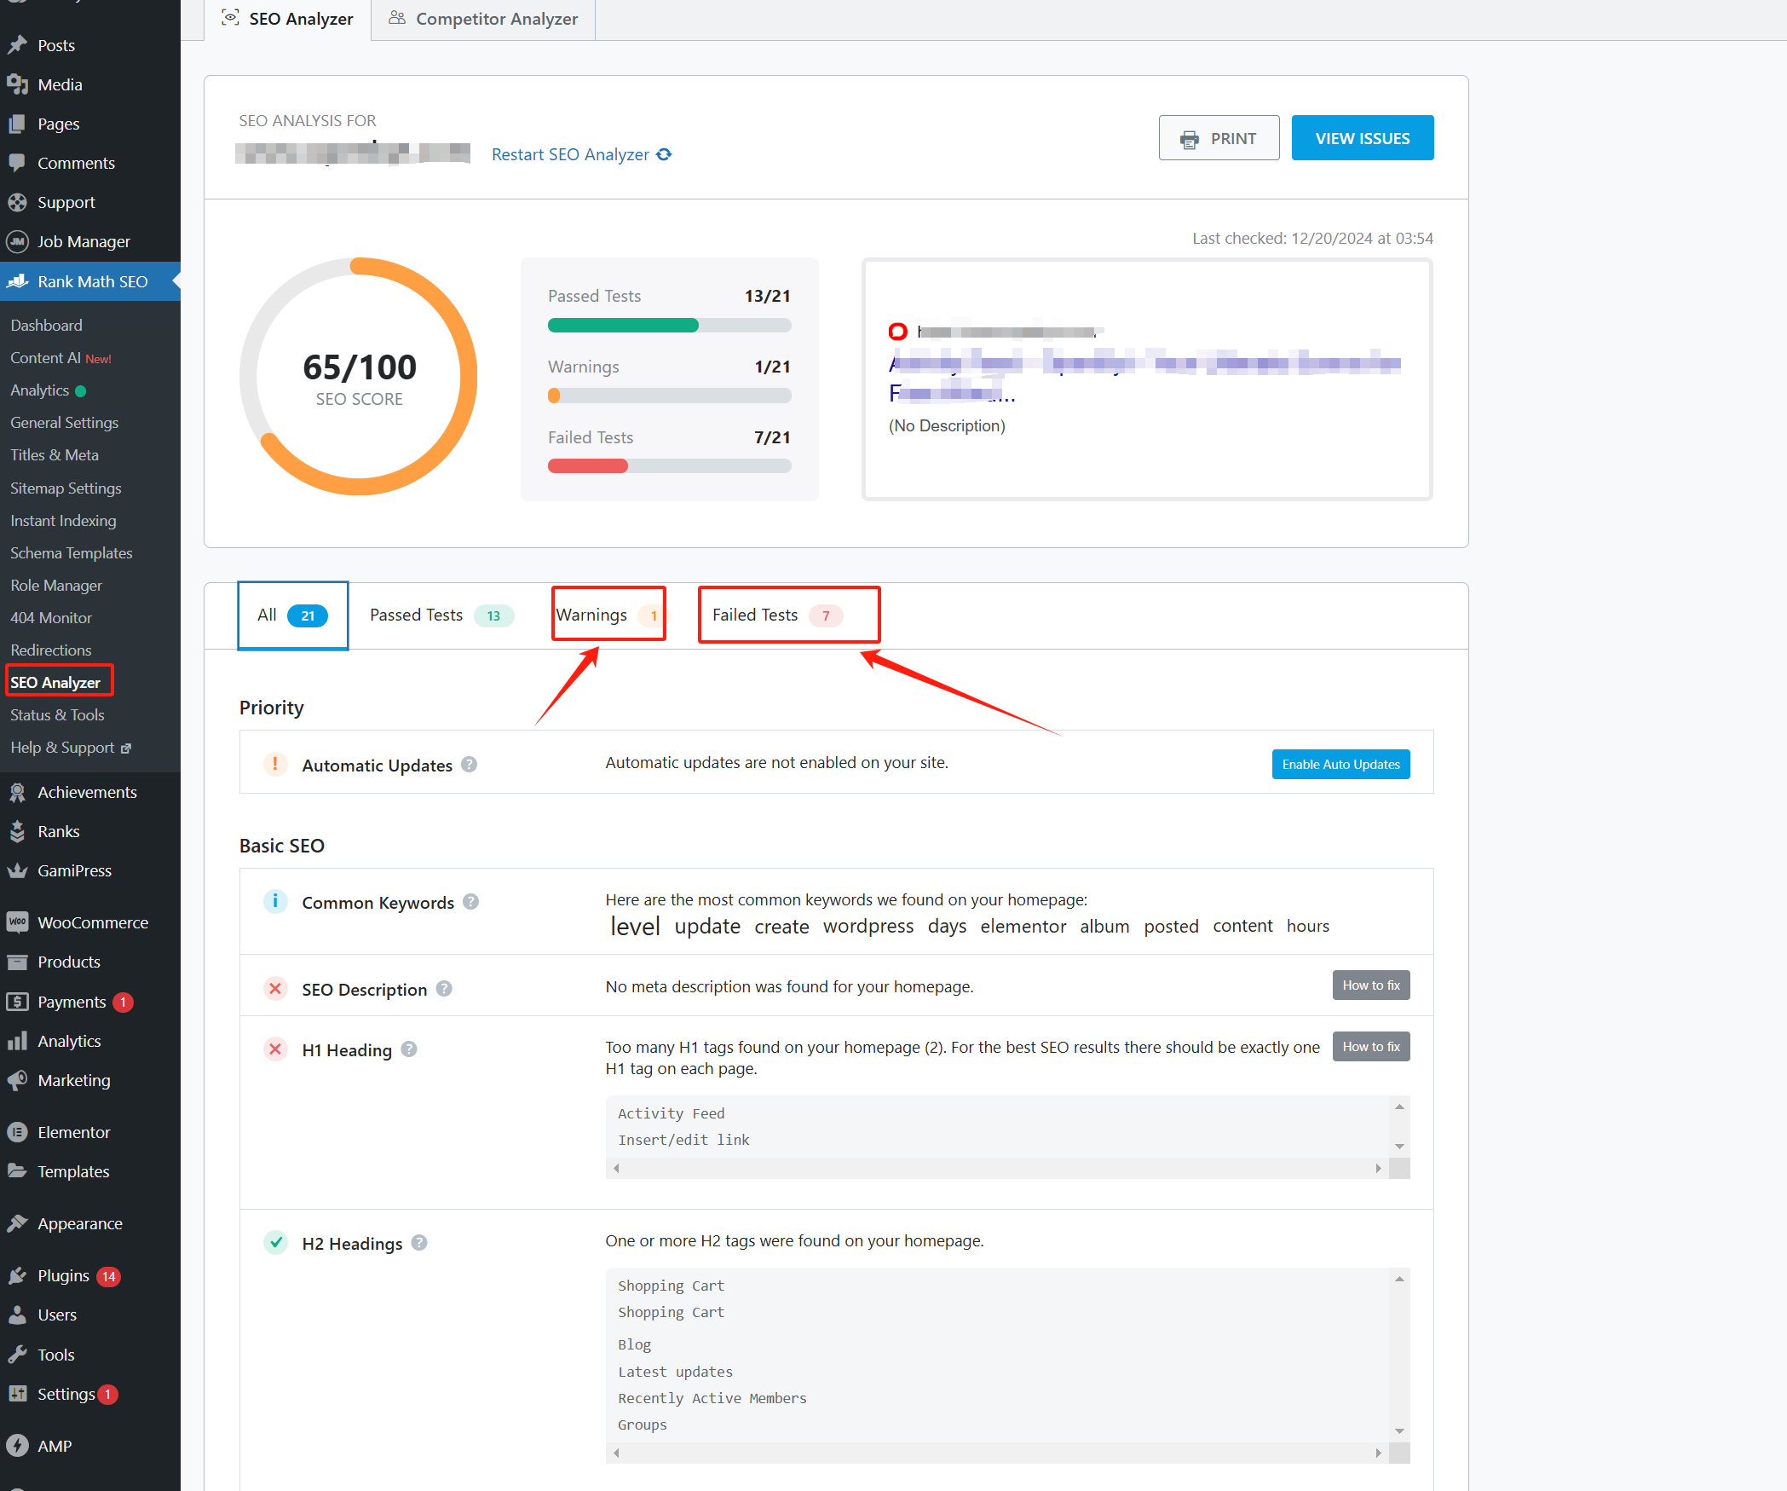
Task: Open the Appearance menu icon
Action: (19, 1222)
